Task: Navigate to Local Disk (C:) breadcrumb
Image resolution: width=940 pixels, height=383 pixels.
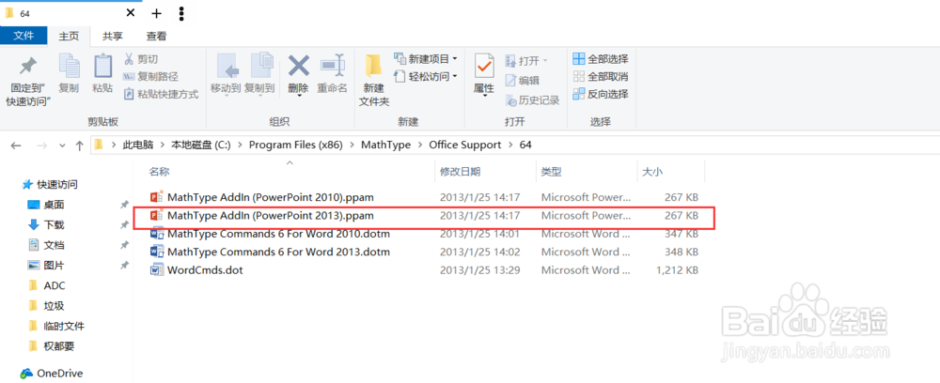Action: coord(201,145)
